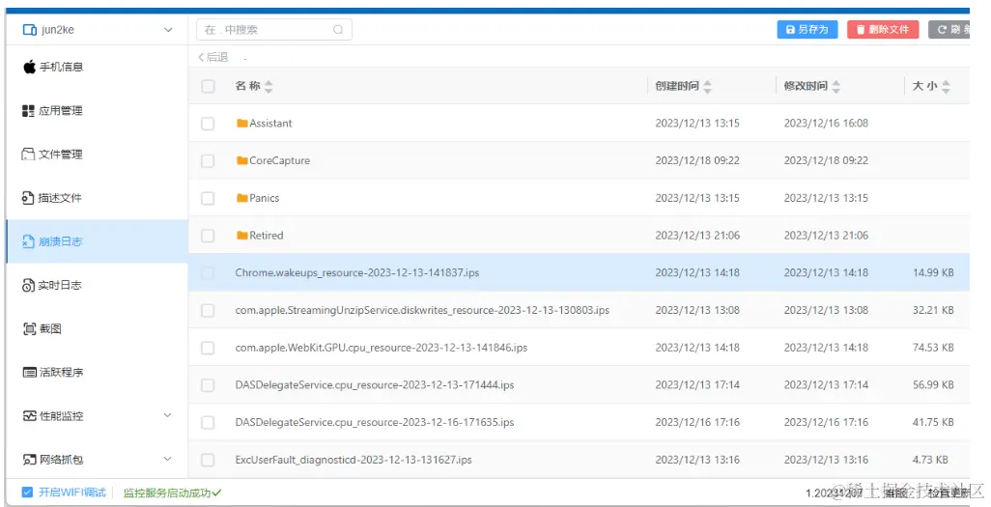
Task: Toggle the 开启WIFI调试 checkbox
Action: click(x=27, y=492)
